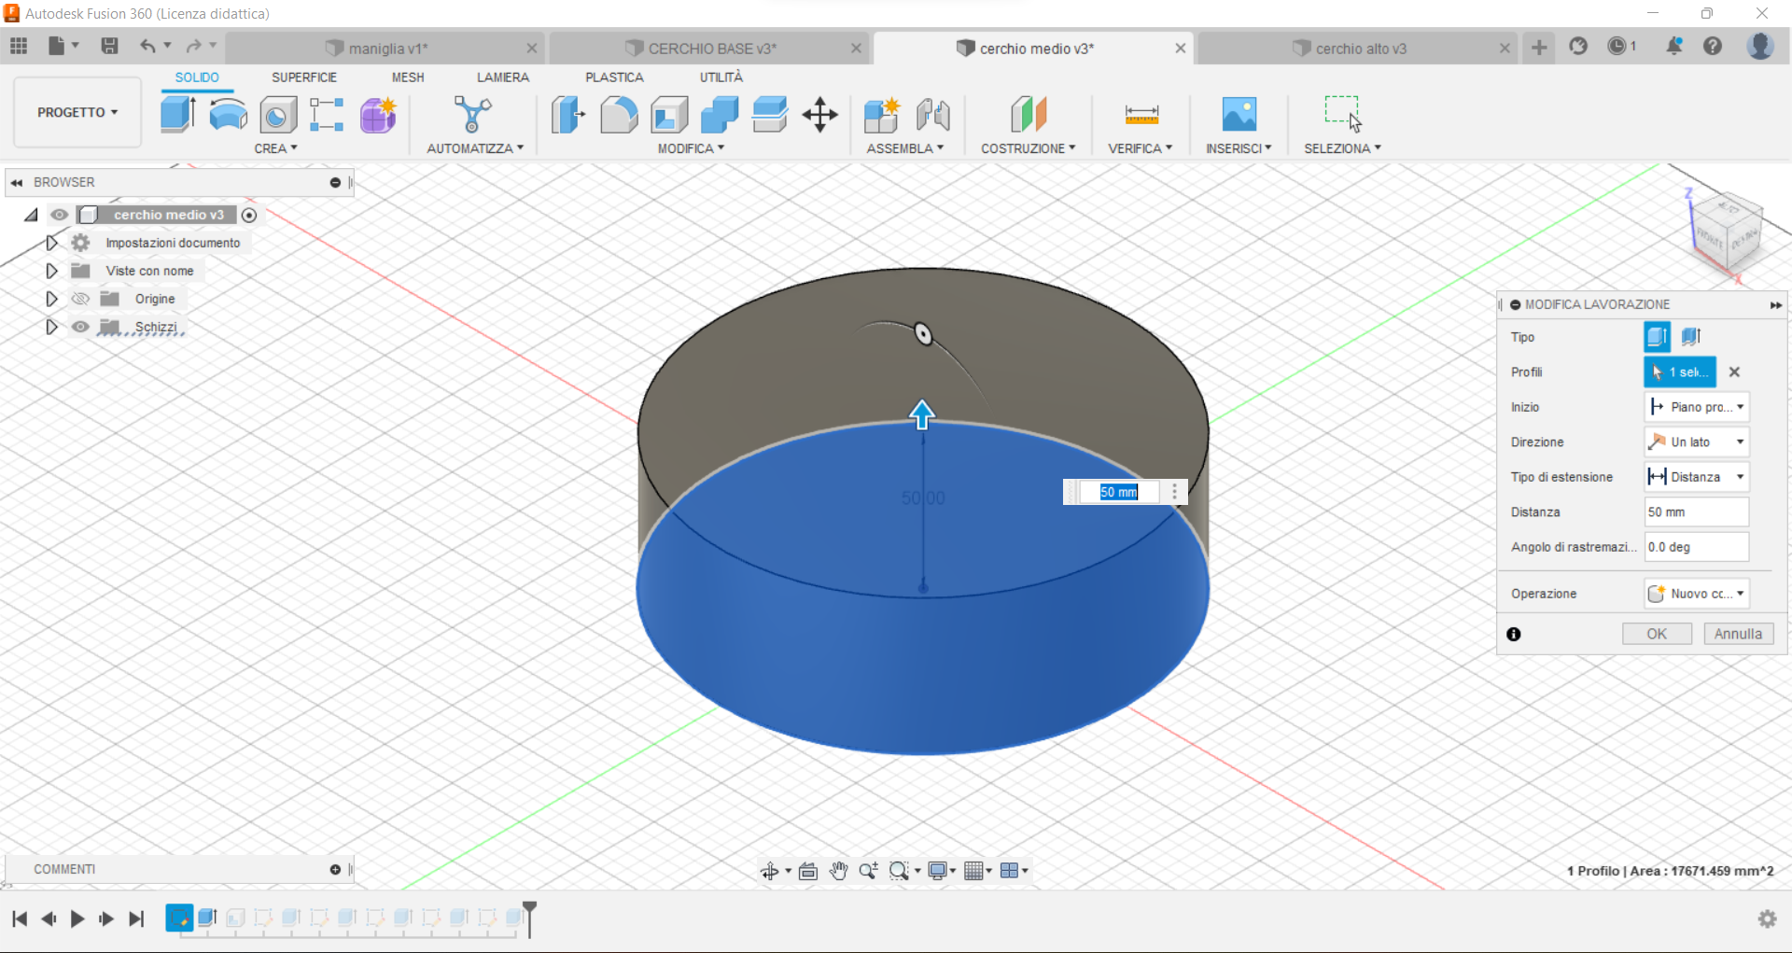Image resolution: width=1792 pixels, height=953 pixels.
Task: Select the Press Pull tool
Action: pyautogui.click(x=567, y=114)
